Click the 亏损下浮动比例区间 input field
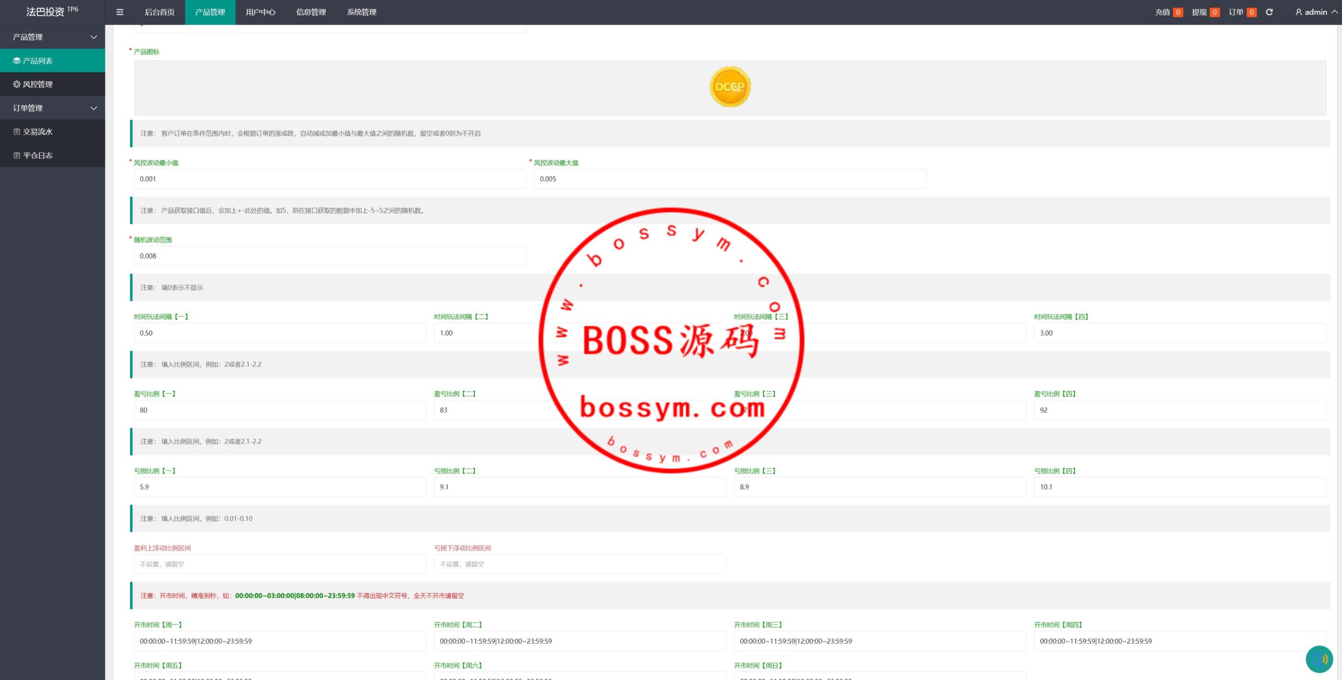Viewport: 1342px width, 680px height. 580,564
